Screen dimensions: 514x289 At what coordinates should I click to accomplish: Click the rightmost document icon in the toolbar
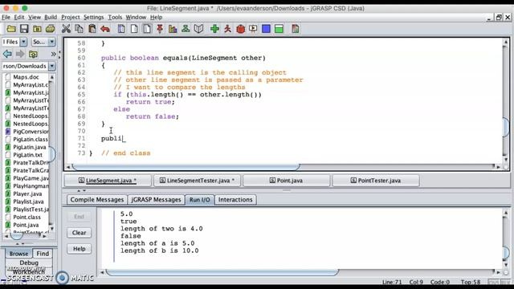[295, 29]
